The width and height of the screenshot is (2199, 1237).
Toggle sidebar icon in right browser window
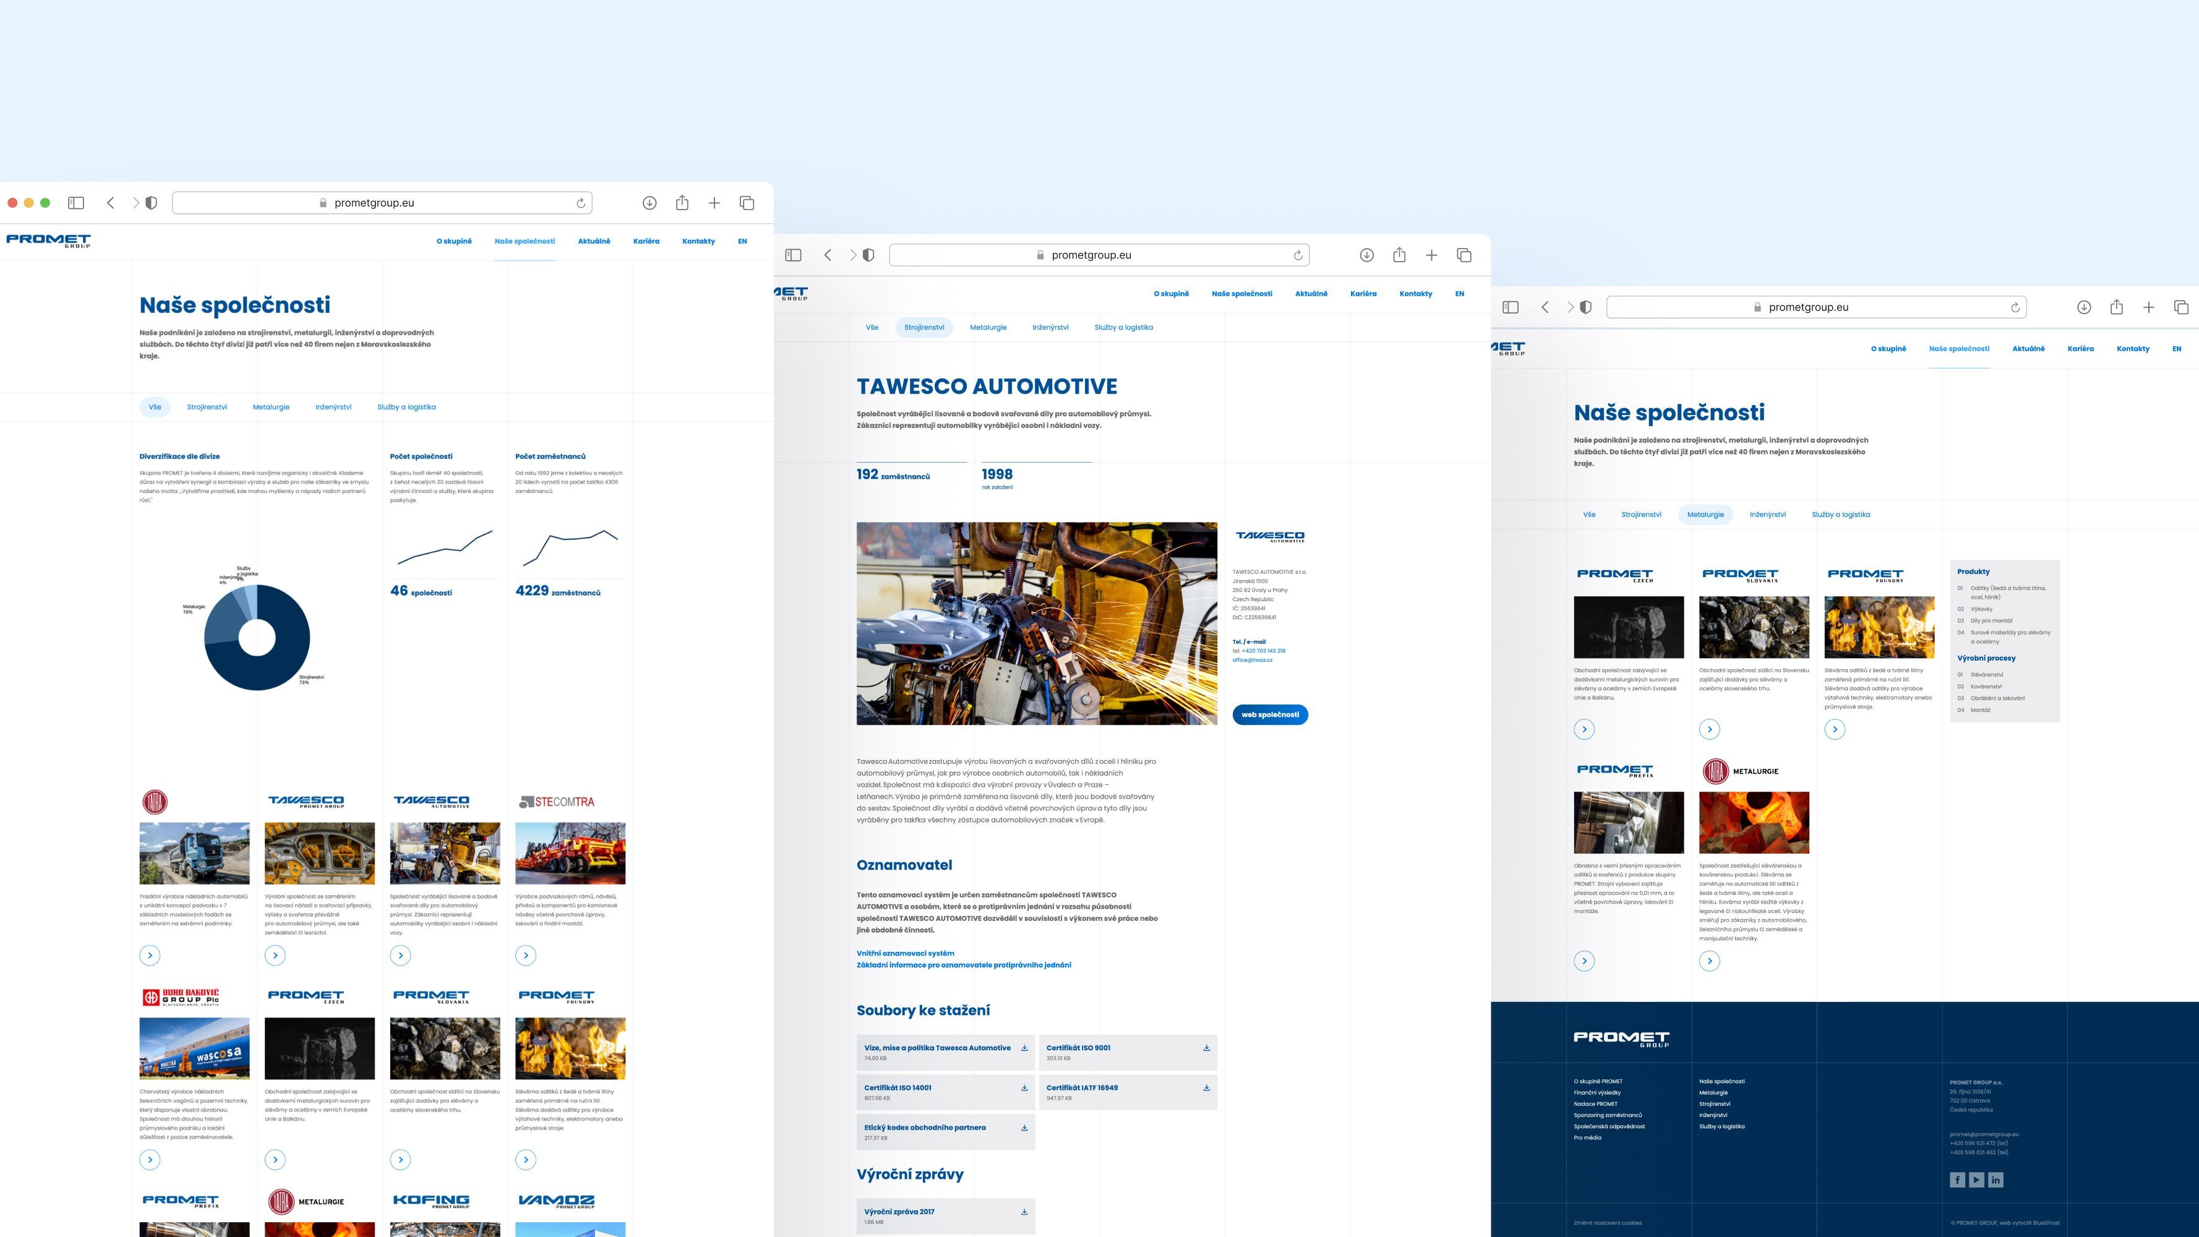pos(1510,307)
